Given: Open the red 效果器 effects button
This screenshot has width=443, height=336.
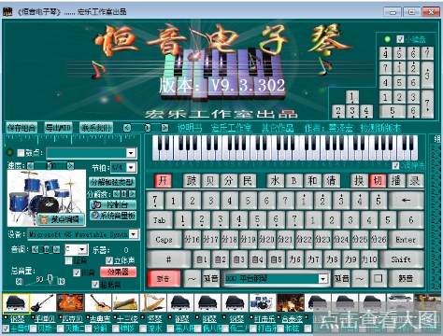Looking at the screenshot, I should [x=118, y=272].
